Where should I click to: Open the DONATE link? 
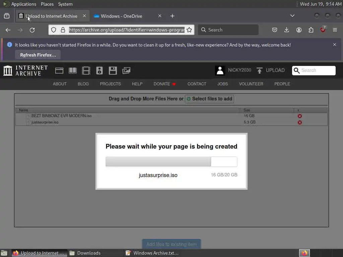click(164, 84)
